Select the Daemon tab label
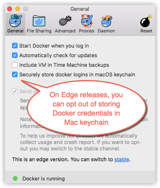Image resolution: width=160 pixels, height=188 pixels. point(106,31)
